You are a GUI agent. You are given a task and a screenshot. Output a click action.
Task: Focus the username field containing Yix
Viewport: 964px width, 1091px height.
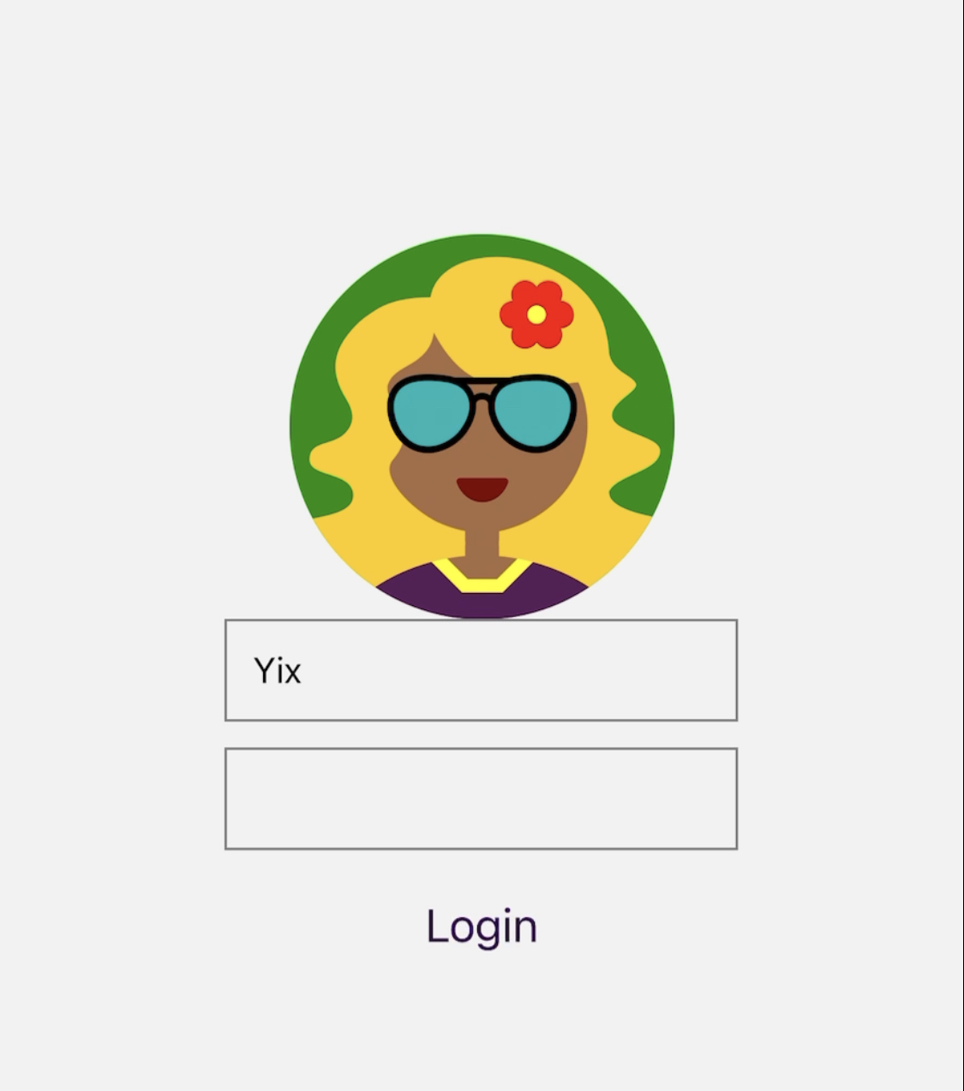click(x=481, y=670)
